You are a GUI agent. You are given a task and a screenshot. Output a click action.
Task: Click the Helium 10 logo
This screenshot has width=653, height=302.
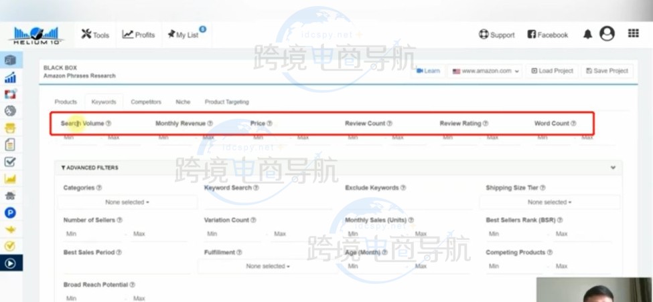click(x=35, y=35)
